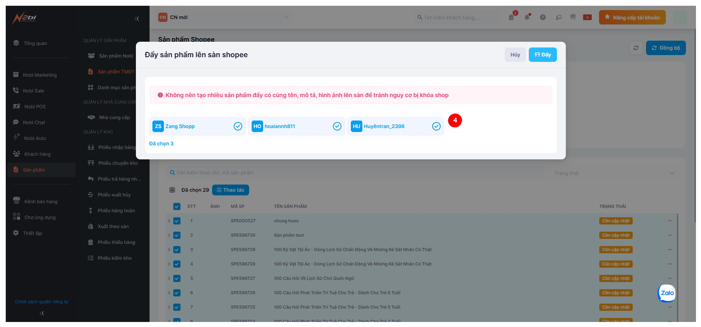
Task: Click the three-dot menu for nhung hươu row
Action: point(669,221)
